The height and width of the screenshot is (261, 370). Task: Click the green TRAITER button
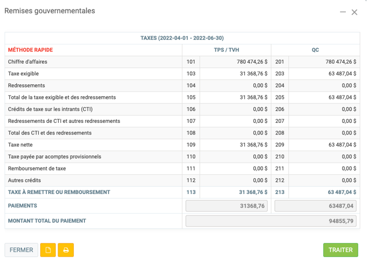tap(340, 250)
